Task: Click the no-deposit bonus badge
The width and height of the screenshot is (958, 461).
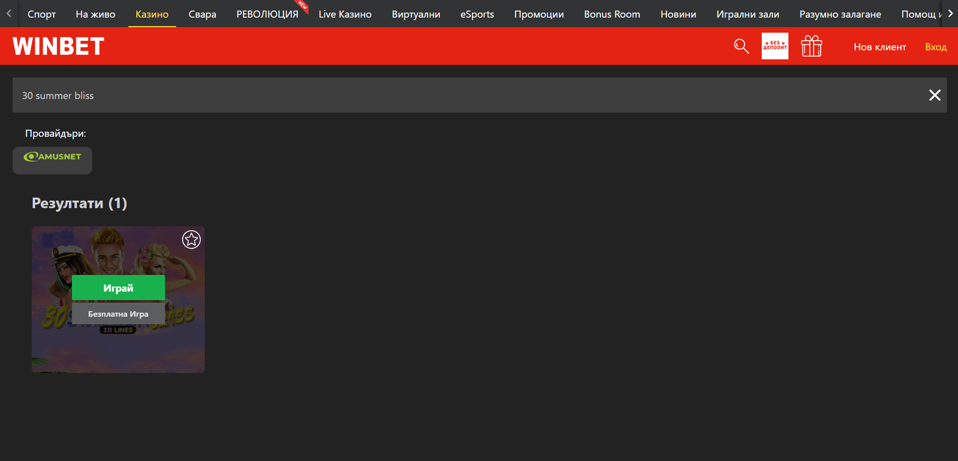Action: pos(775,46)
